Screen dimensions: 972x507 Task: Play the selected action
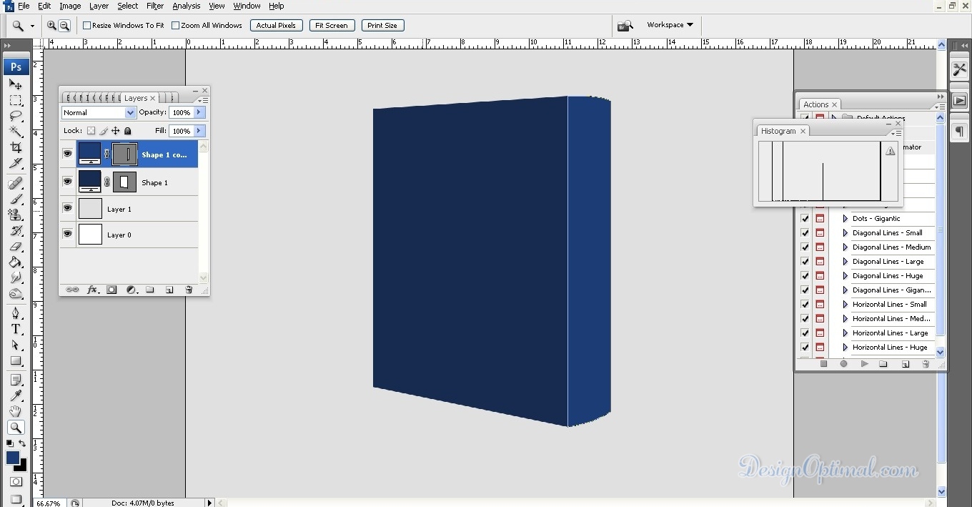coord(864,364)
